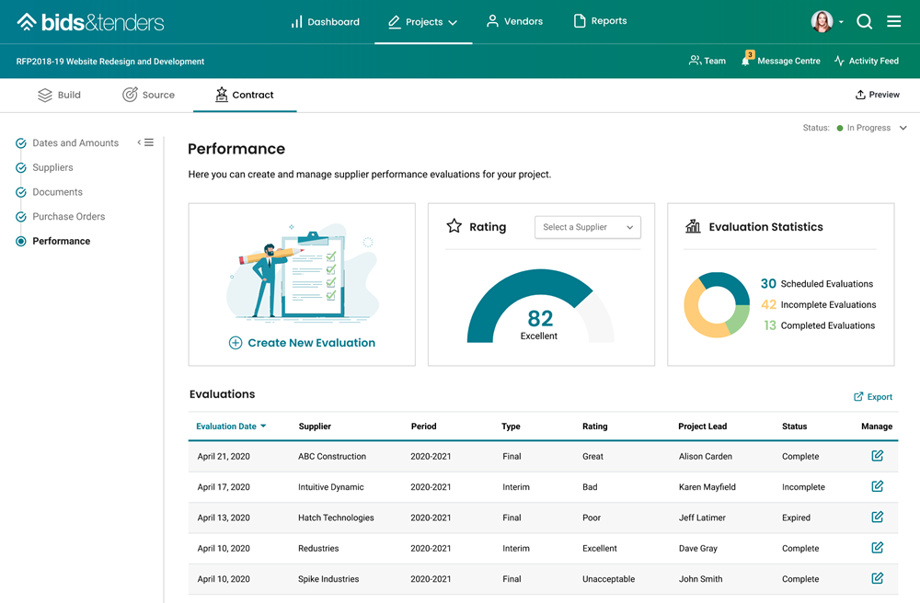The width and height of the screenshot is (920, 603).
Task: Open the completed Purchase Orders step
Action: click(x=68, y=217)
